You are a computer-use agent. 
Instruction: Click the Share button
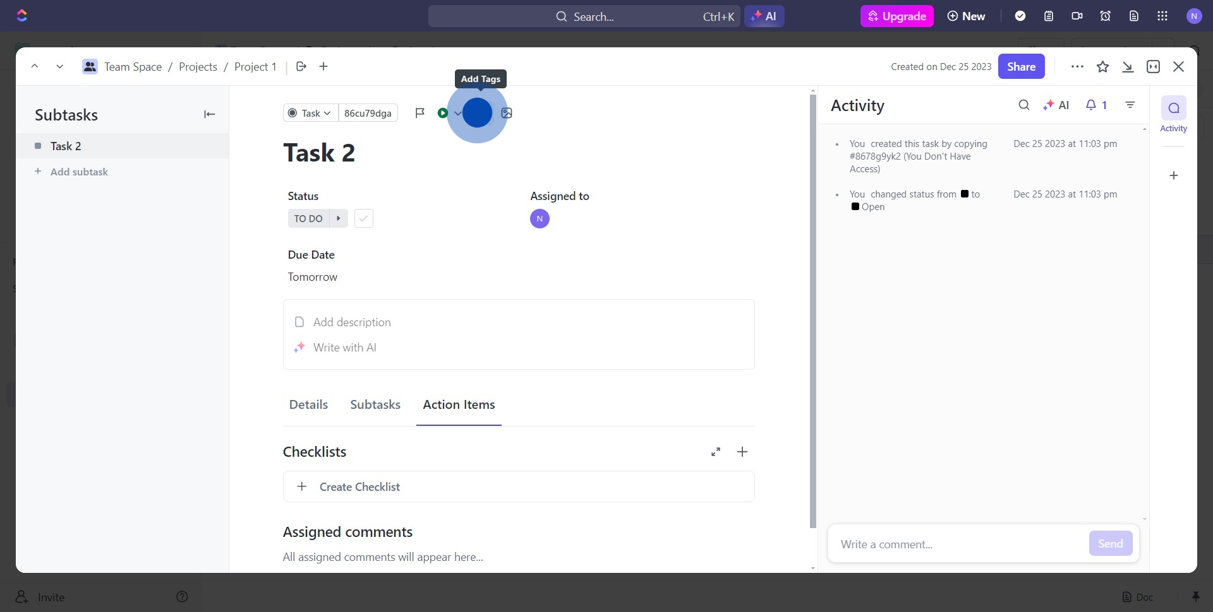[1021, 67]
